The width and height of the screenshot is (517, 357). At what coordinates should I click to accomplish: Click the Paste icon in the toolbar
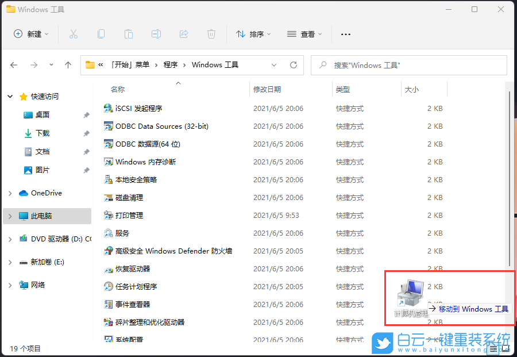click(x=129, y=34)
